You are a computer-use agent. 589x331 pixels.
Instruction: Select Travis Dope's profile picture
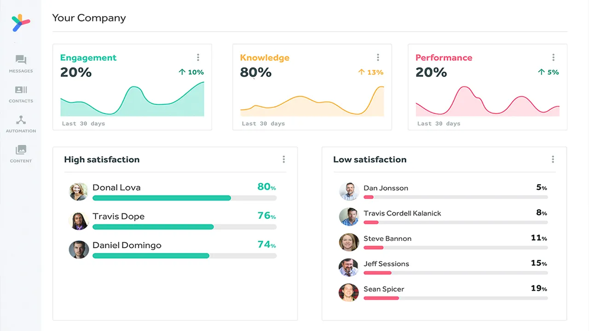(78, 221)
